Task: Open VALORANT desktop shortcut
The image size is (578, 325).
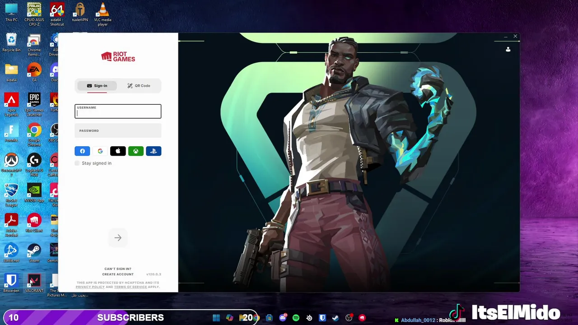Action: click(x=34, y=283)
